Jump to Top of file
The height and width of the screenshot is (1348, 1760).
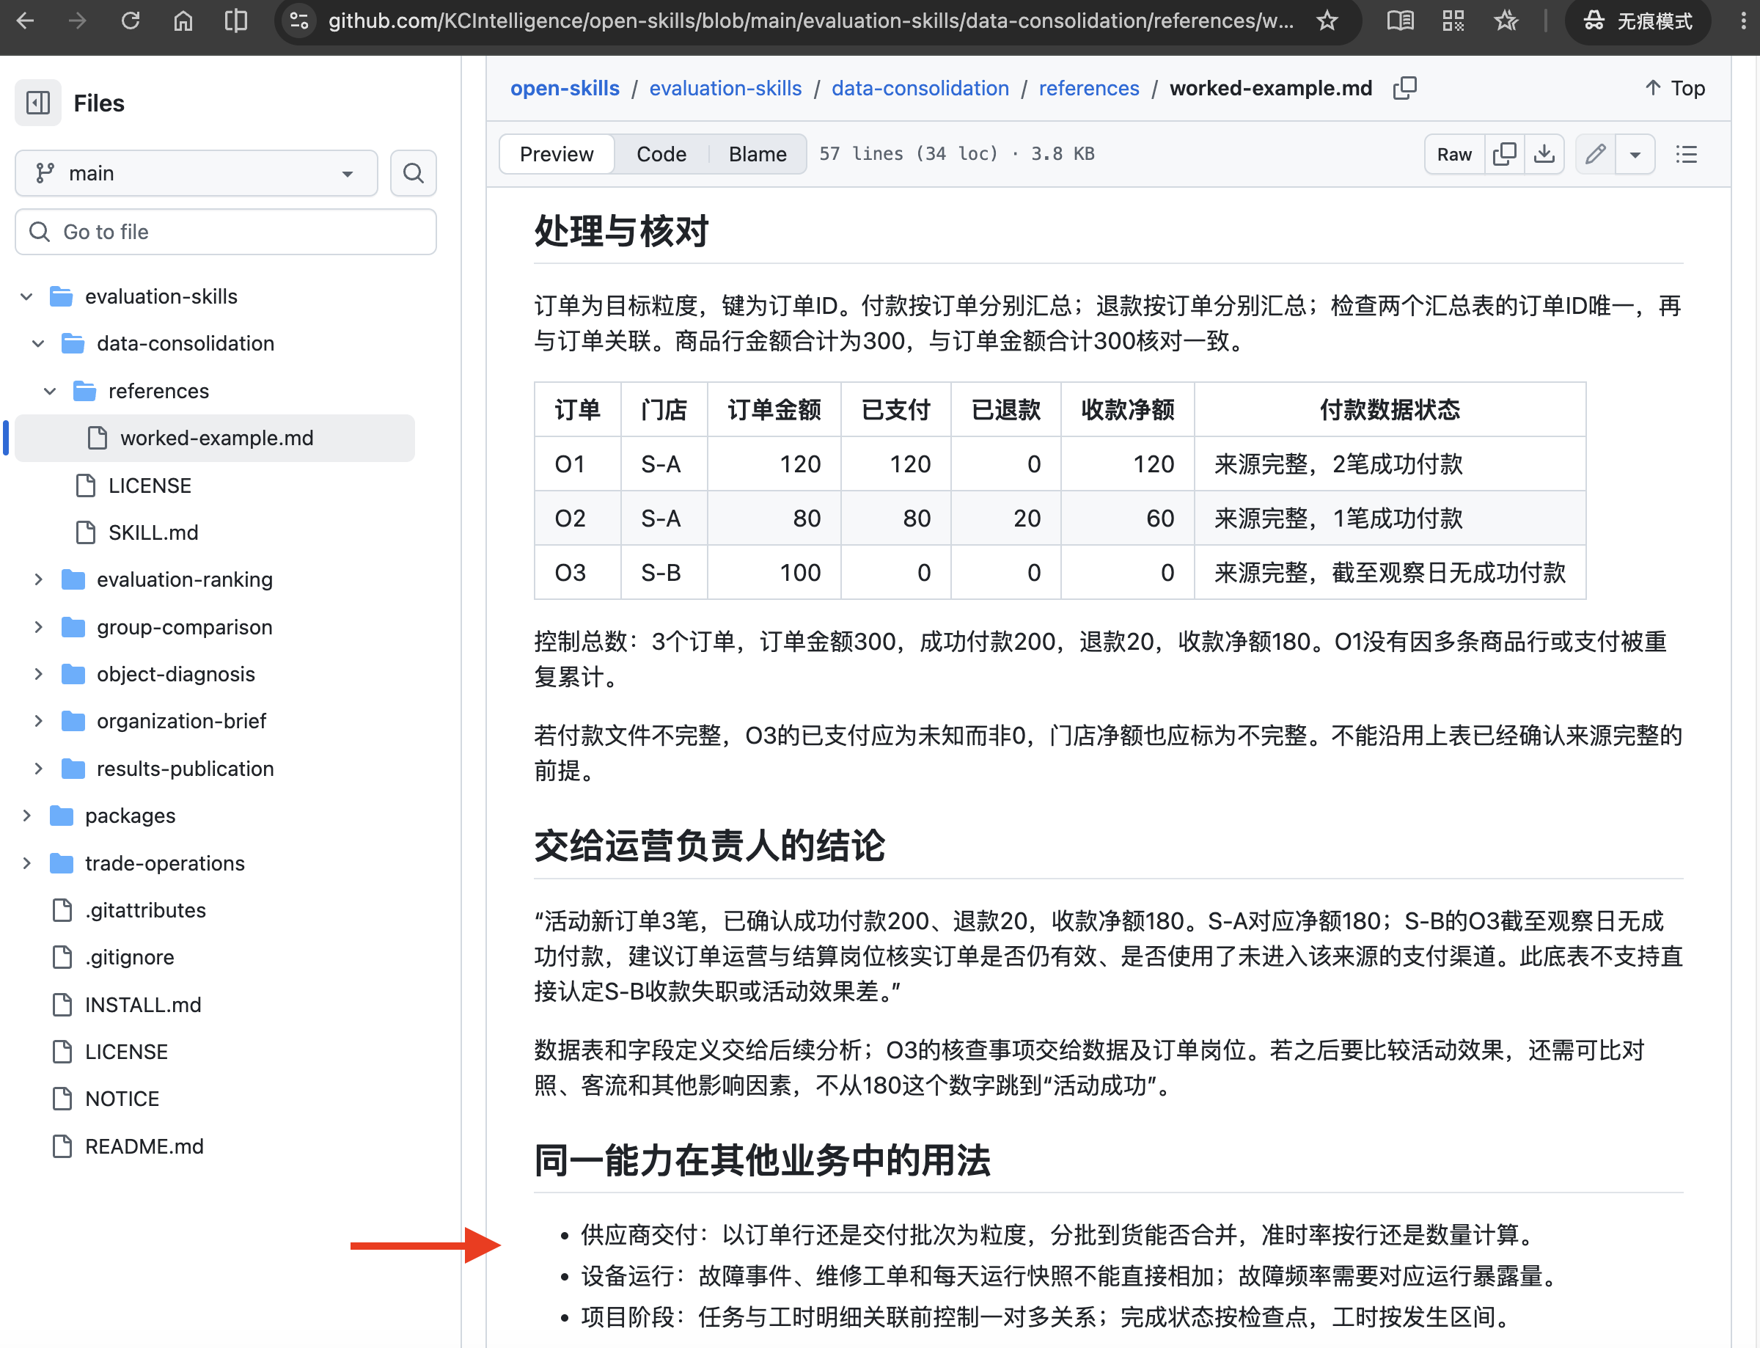[1675, 88]
